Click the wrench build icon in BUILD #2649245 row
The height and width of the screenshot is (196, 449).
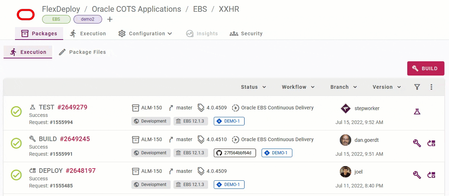(x=417, y=143)
